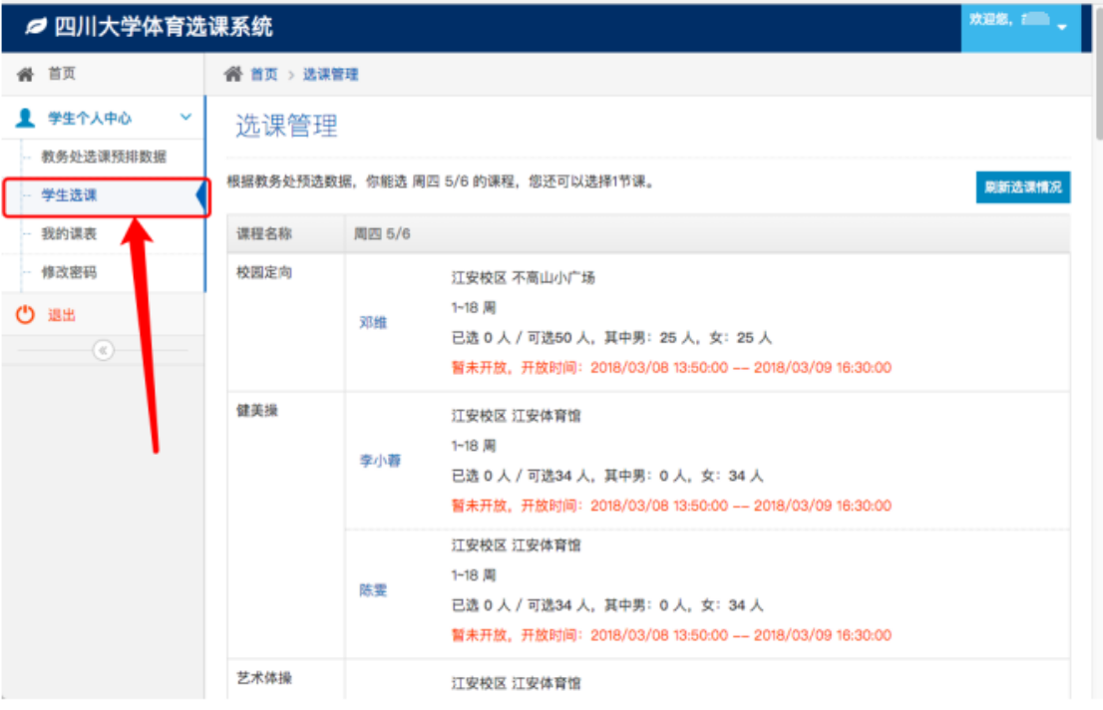Click 首页 link in the breadcrumb

pyautogui.click(x=264, y=75)
